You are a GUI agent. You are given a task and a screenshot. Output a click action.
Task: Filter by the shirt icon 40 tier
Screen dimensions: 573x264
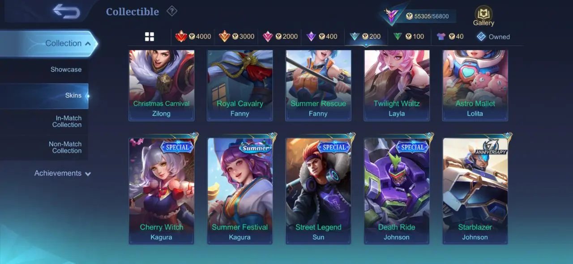[450, 36]
